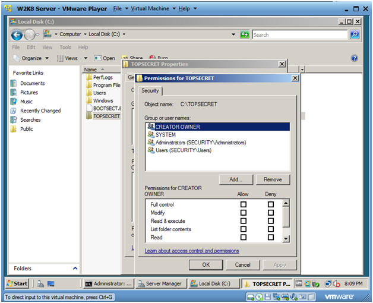Open Explorer Tools menu

(x=65, y=48)
